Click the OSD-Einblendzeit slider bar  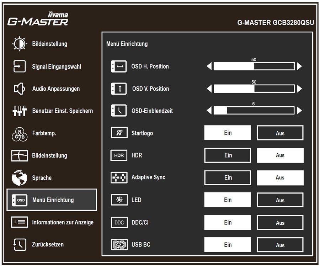254,111
